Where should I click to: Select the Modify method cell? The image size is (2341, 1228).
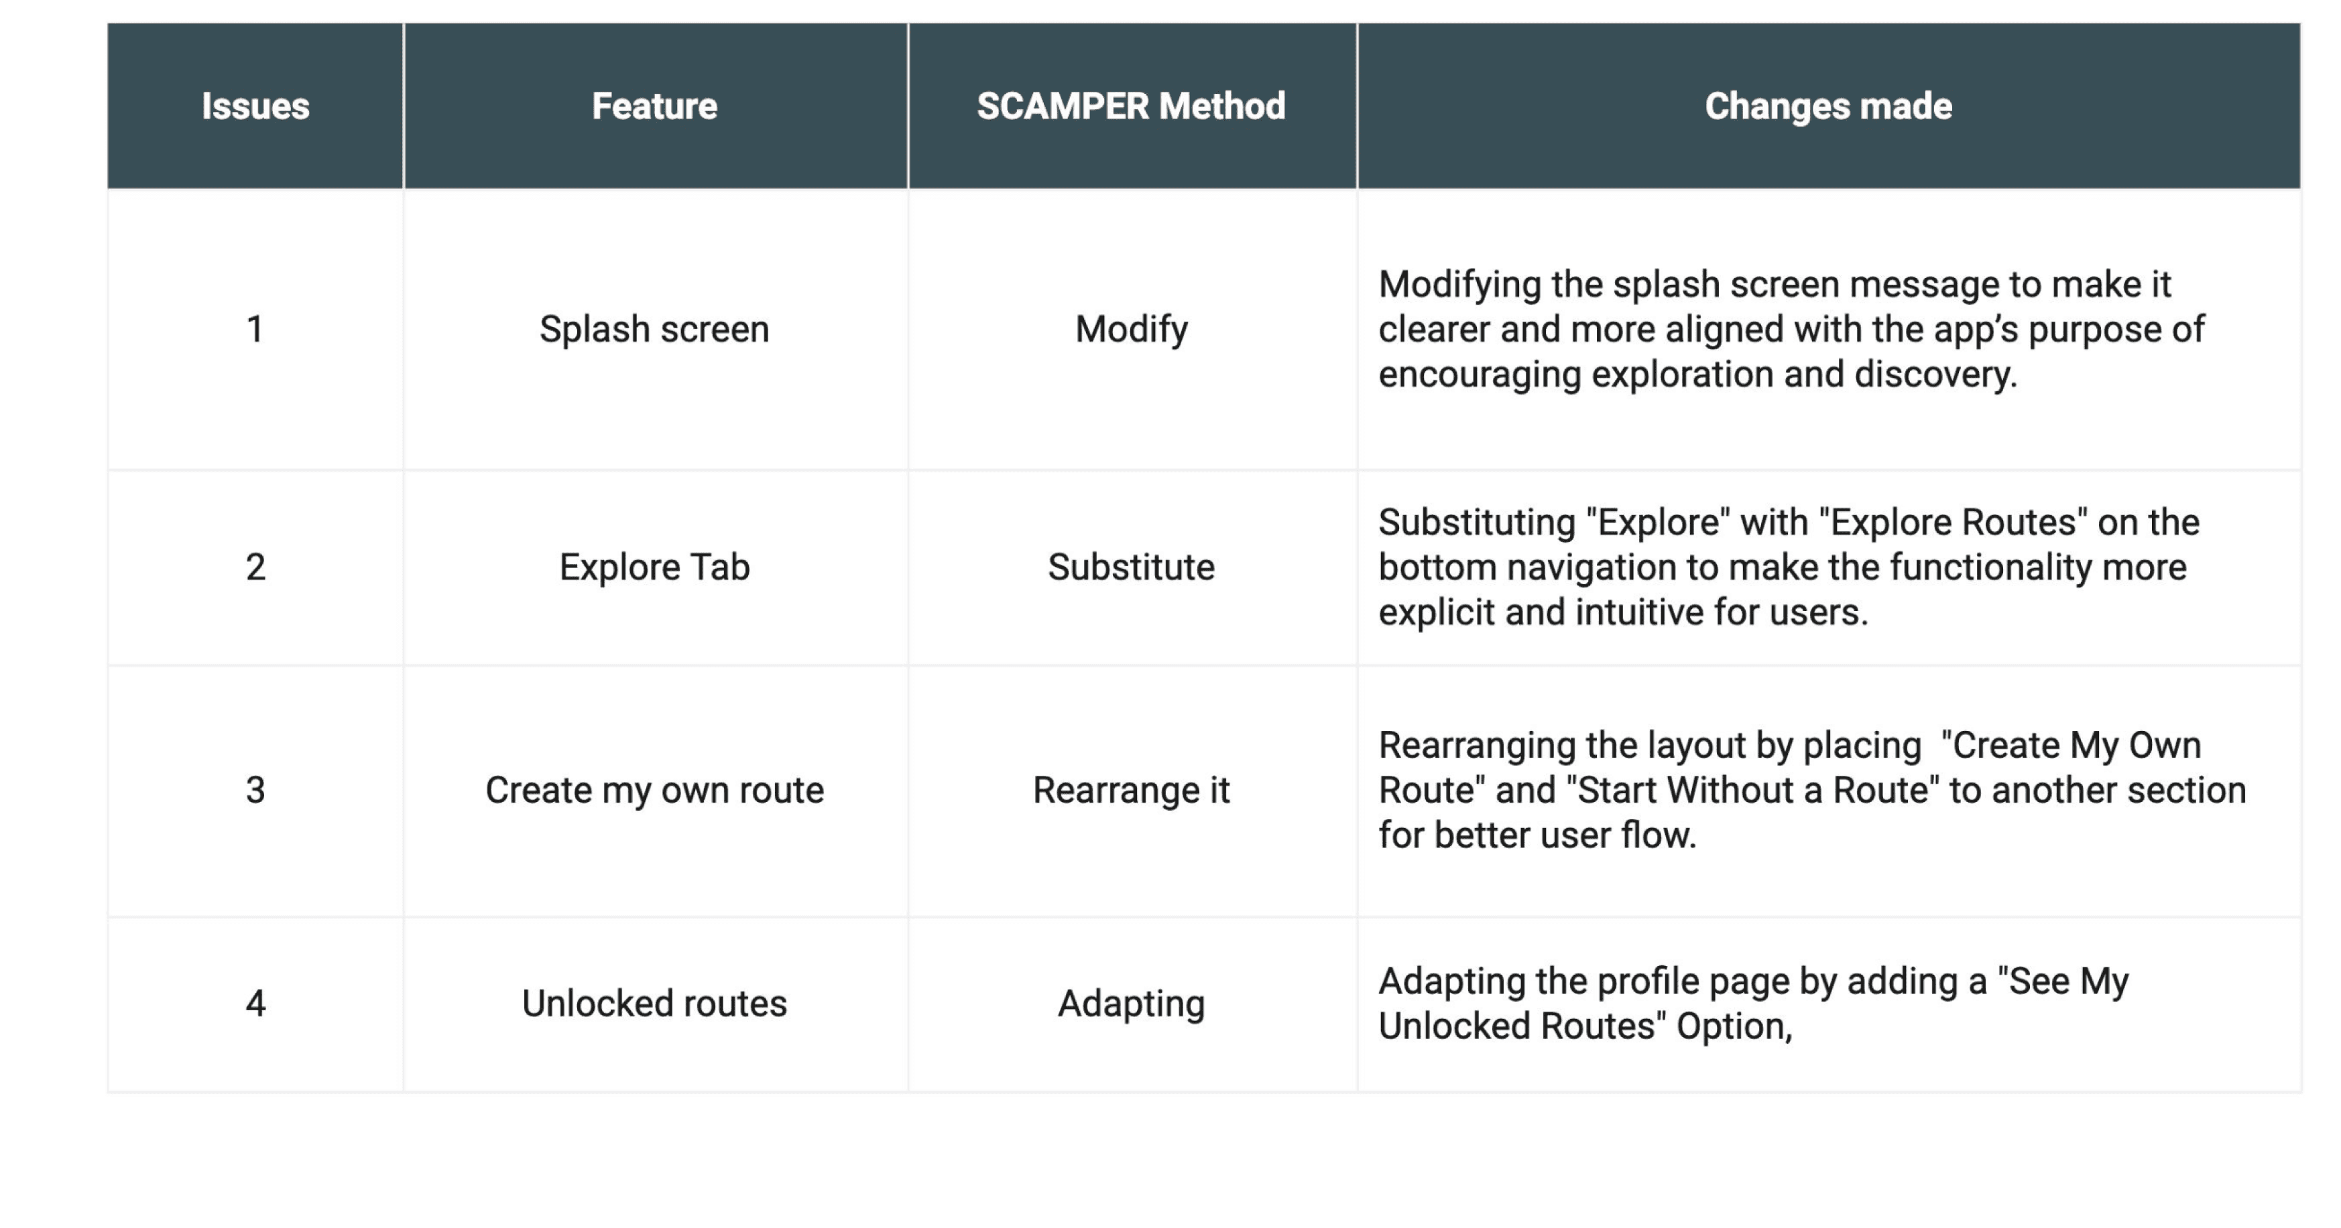pos(1132,329)
